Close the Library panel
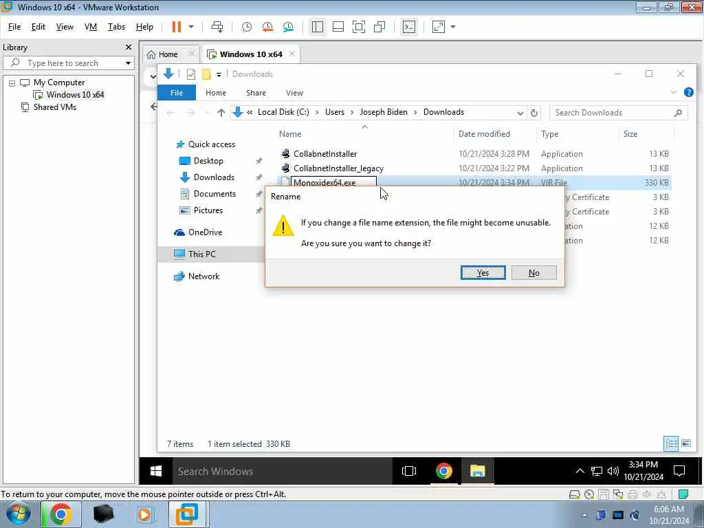This screenshot has height=528, width=704. click(x=129, y=47)
